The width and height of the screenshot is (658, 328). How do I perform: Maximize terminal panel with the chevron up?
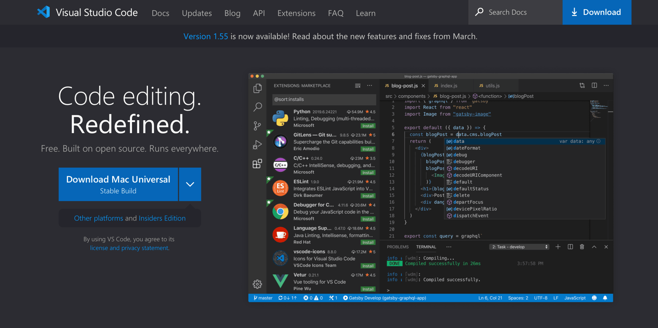594,247
